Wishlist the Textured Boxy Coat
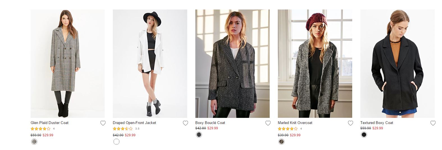 (x=433, y=123)
